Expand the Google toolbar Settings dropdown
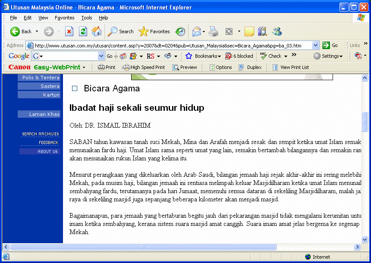This screenshot has width=371, height=263. (328, 56)
